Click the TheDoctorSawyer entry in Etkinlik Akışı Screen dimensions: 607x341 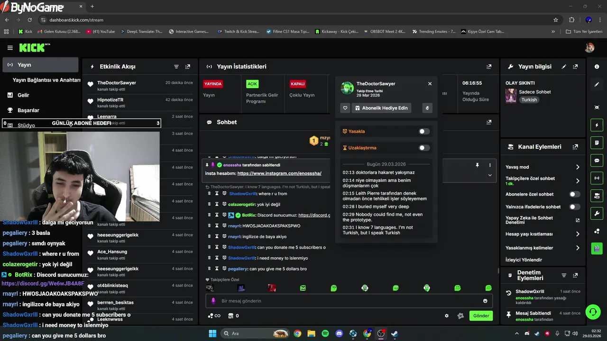point(140,86)
